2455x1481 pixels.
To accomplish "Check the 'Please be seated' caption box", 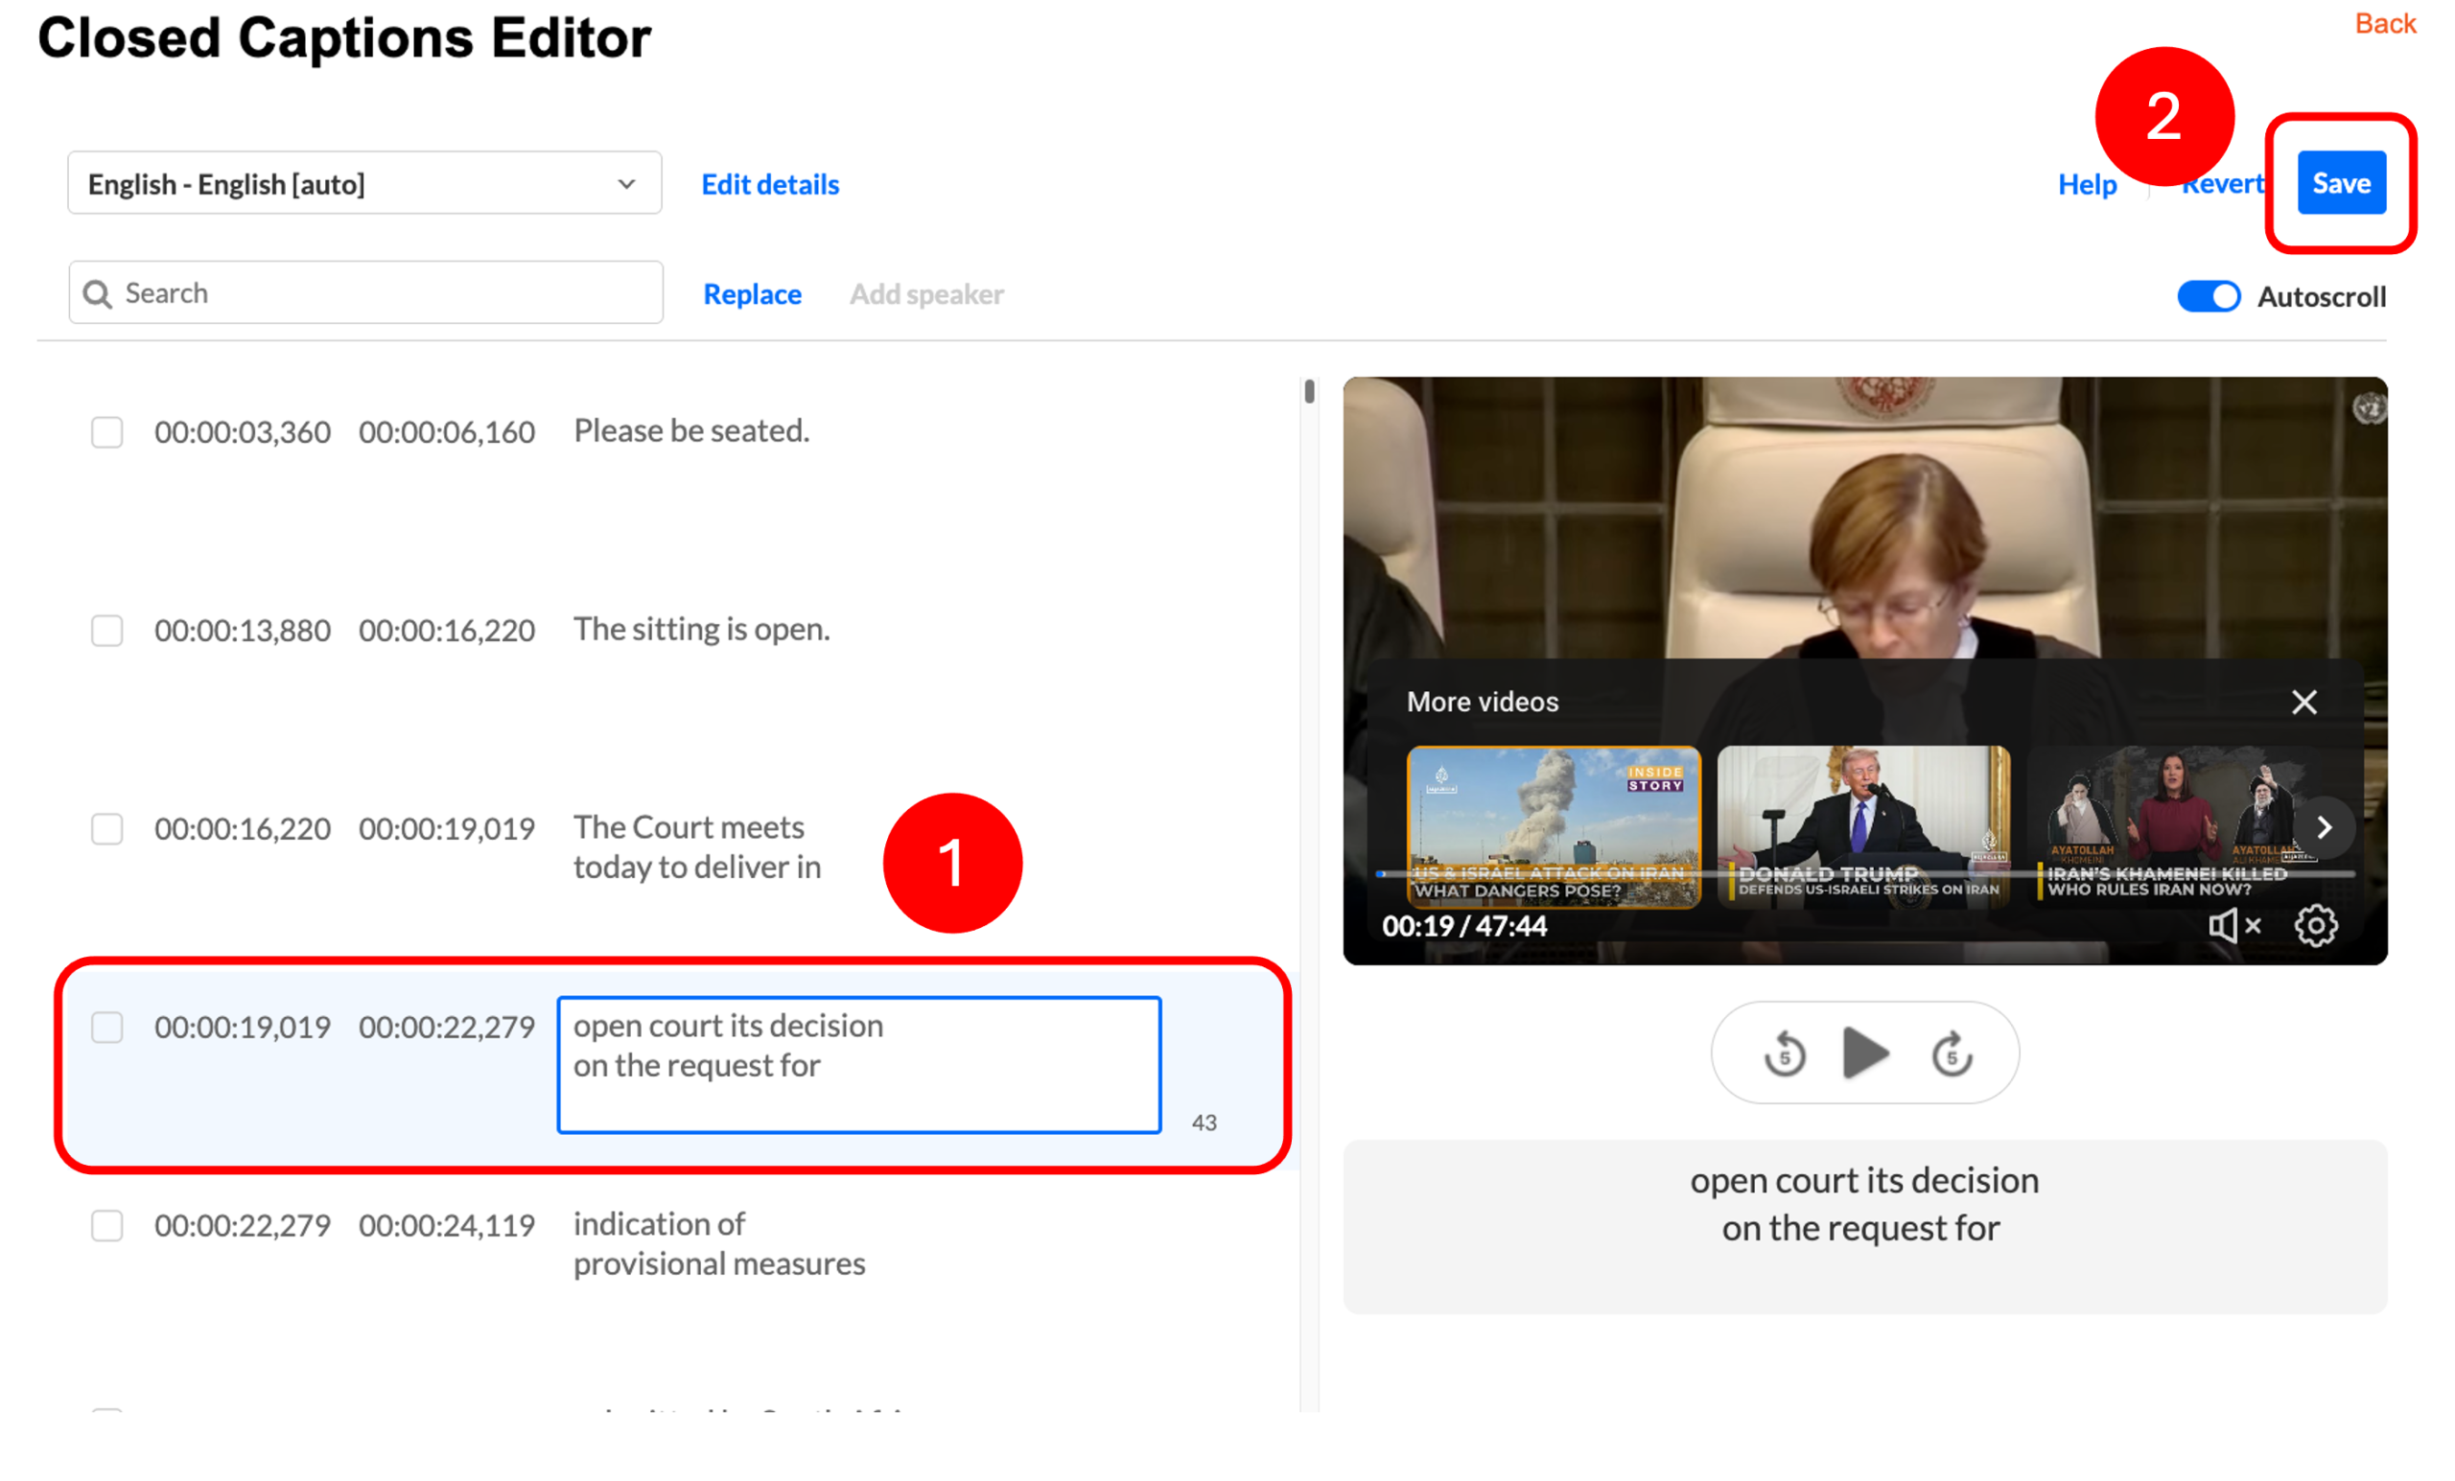I will [106, 432].
